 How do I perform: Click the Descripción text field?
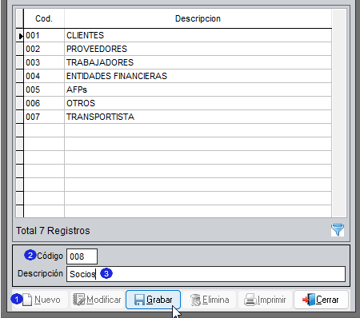tap(206, 274)
